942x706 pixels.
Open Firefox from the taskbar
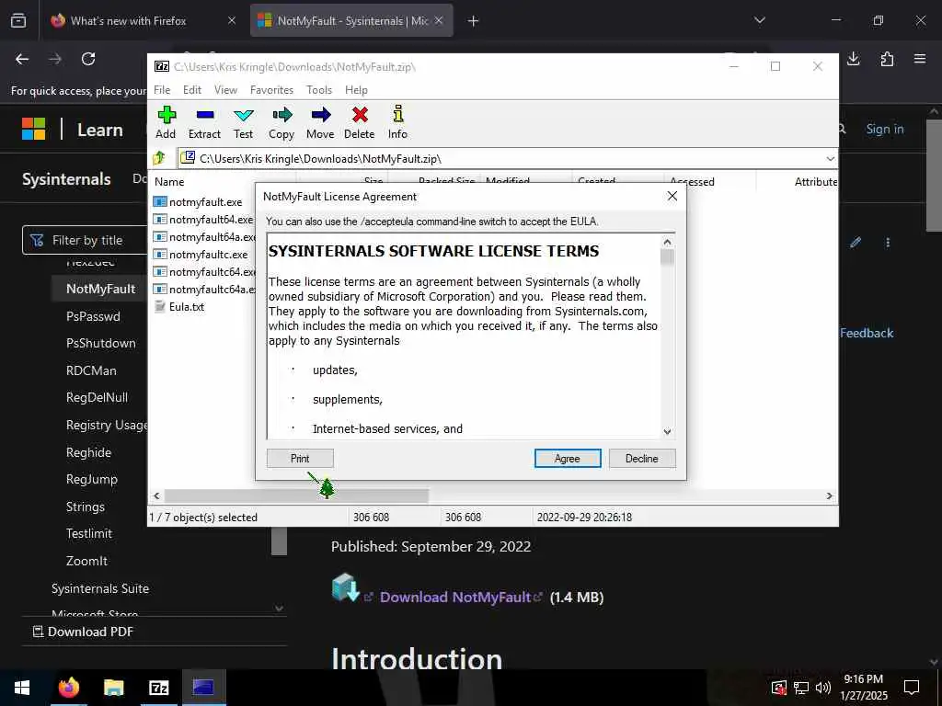pyautogui.click(x=68, y=688)
